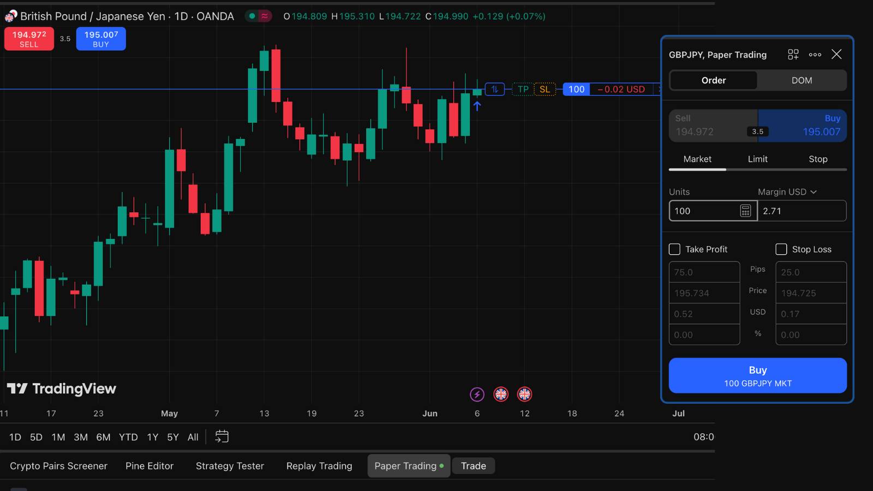This screenshot has height=491, width=873.
Task: Open the widget layout grid icon in trading panel
Action: tap(793, 55)
